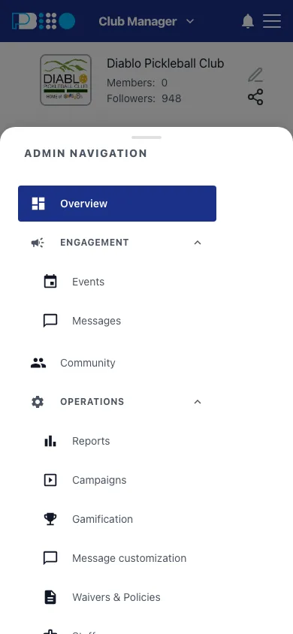Open the Waivers & Policies page
Image resolution: width=293 pixels, height=634 pixels.
pos(116,598)
